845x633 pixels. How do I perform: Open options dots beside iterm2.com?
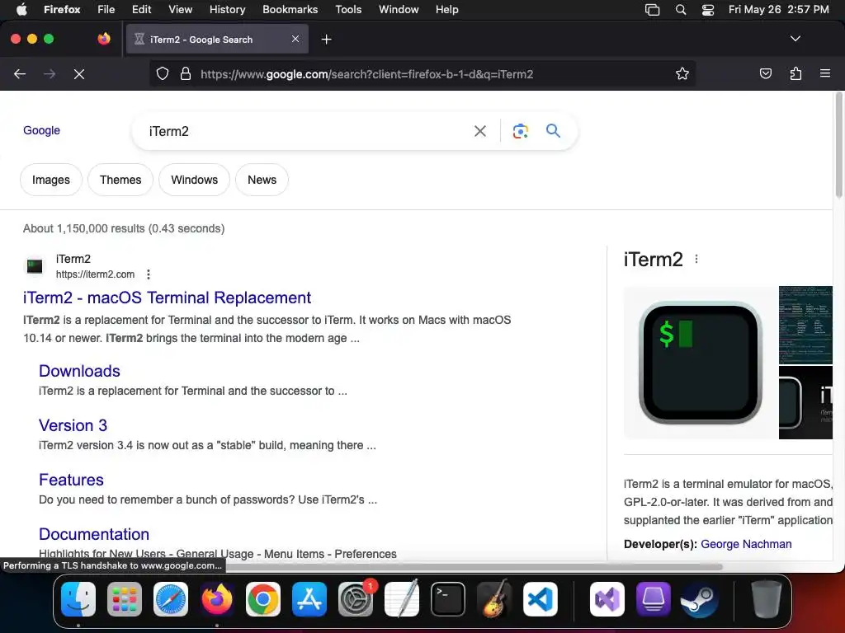tap(149, 274)
